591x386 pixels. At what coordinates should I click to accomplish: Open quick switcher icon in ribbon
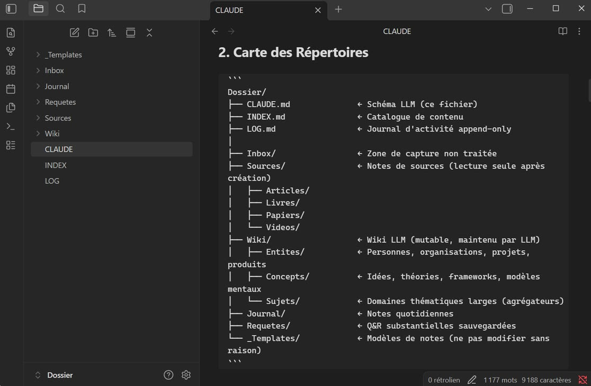coord(11,32)
